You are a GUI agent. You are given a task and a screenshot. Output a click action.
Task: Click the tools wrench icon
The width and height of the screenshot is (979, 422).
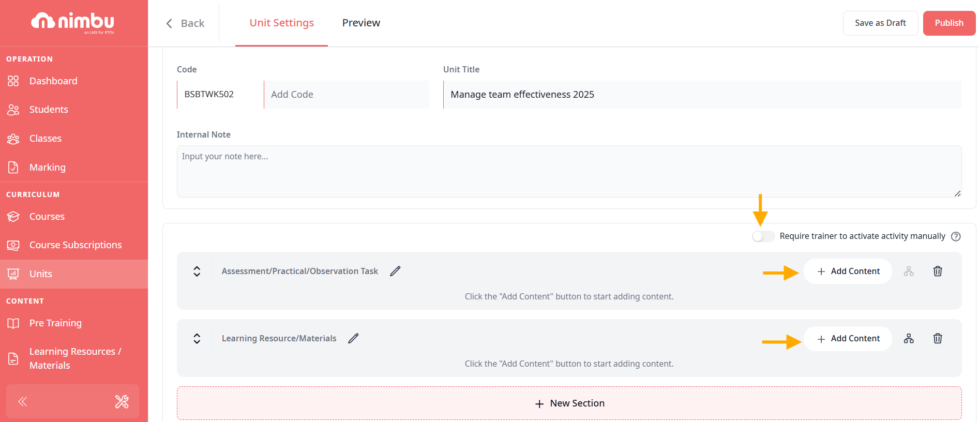[x=122, y=402]
